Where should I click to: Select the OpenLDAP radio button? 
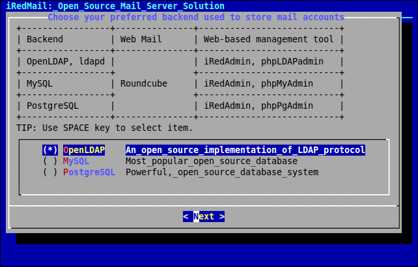coord(50,150)
